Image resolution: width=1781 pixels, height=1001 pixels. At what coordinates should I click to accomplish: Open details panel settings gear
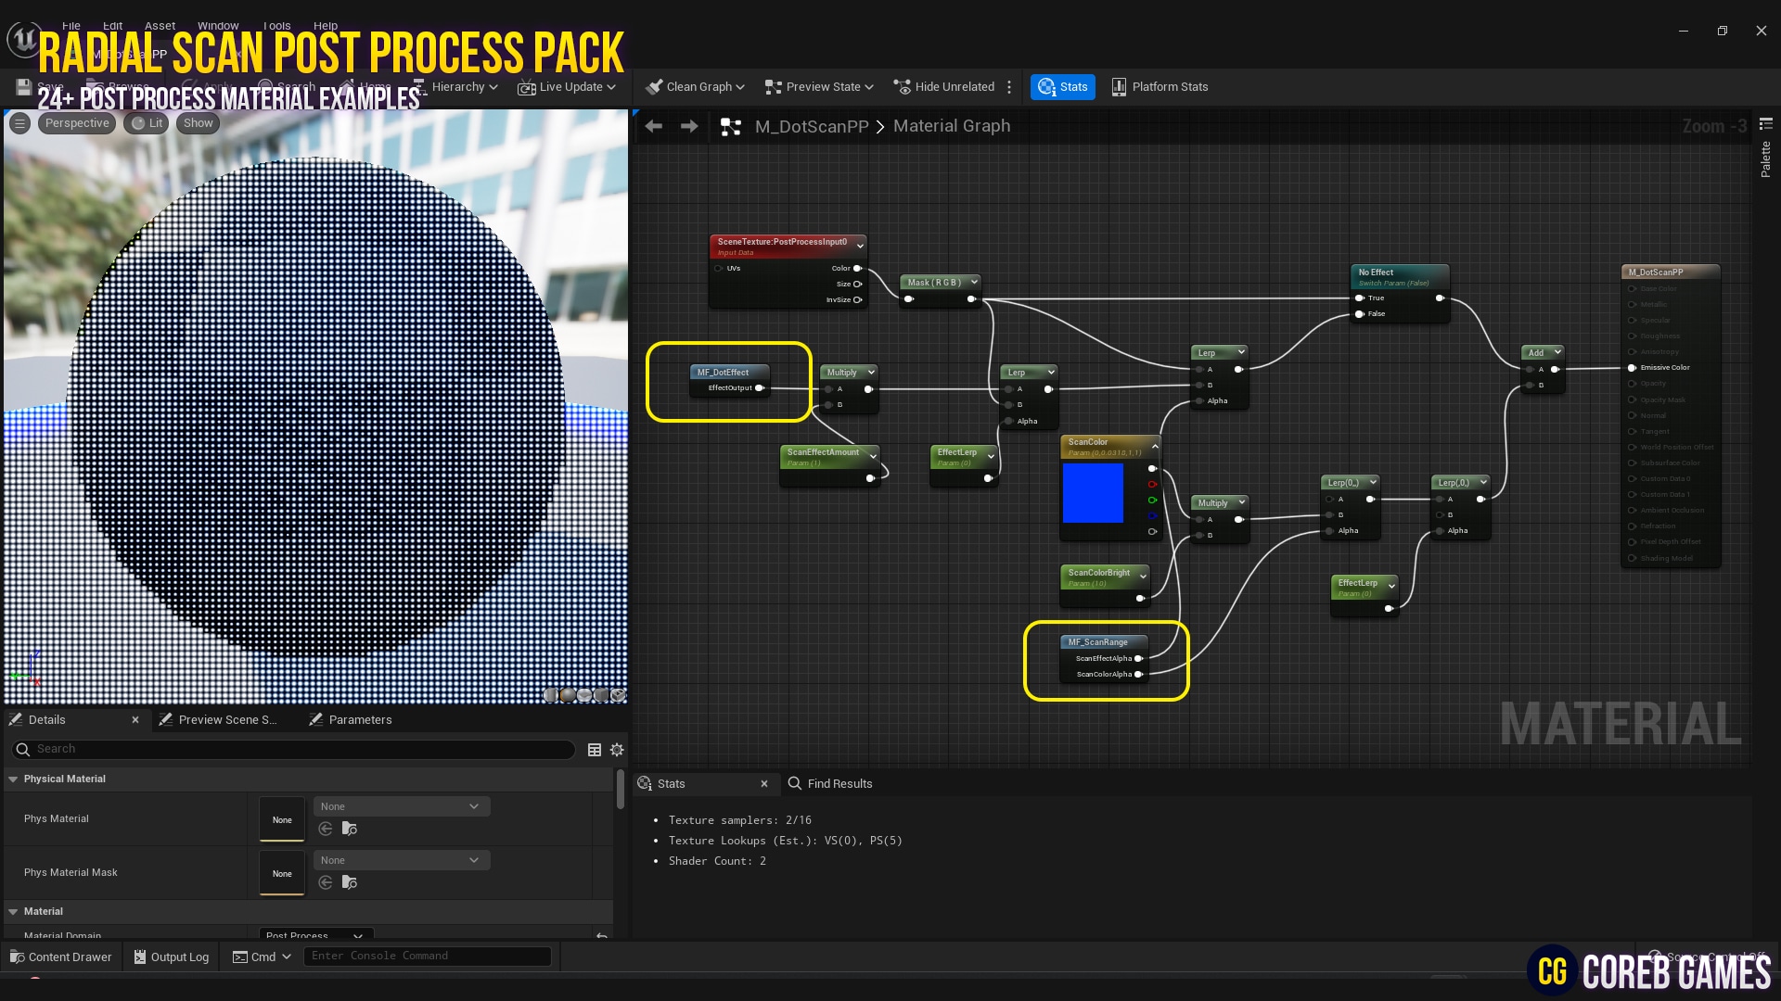tap(617, 750)
